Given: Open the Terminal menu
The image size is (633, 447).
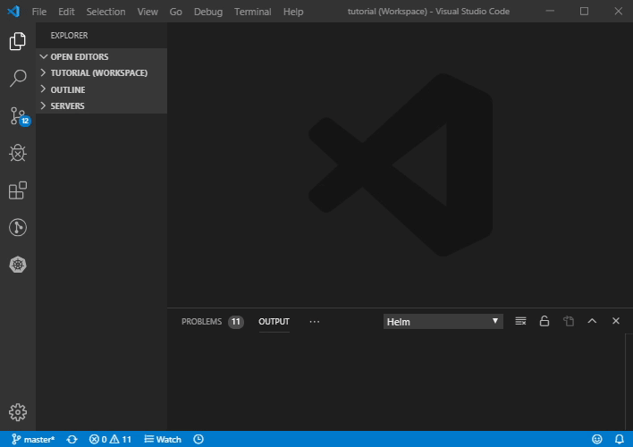Looking at the screenshot, I should point(253,12).
